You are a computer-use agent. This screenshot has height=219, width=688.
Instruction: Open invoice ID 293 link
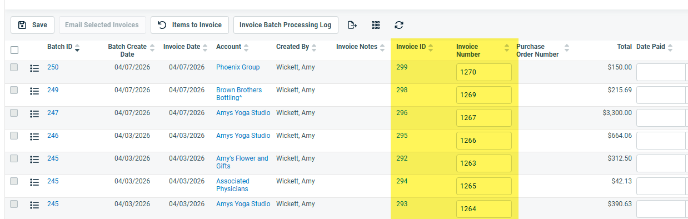[402, 204]
